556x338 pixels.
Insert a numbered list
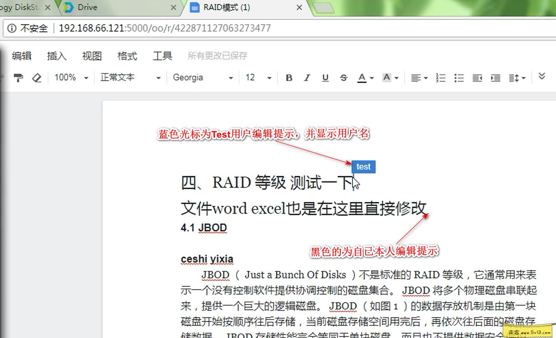(440, 78)
